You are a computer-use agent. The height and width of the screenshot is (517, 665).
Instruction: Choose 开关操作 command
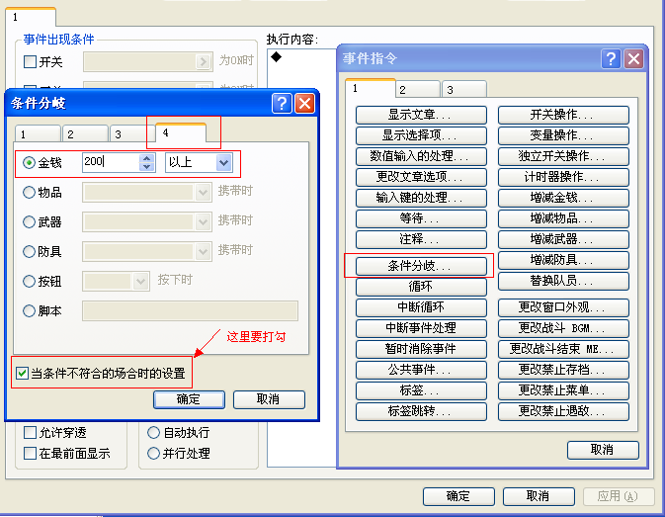tap(563, 115)
